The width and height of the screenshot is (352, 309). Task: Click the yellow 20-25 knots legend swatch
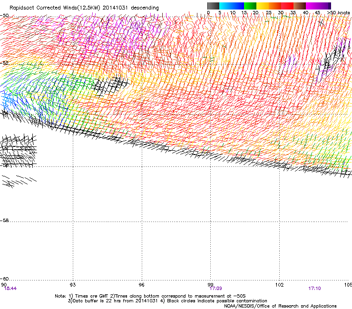pyautogui.click(x=263, y=6)
